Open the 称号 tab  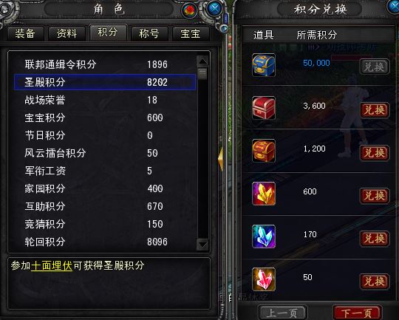(149, 33)
